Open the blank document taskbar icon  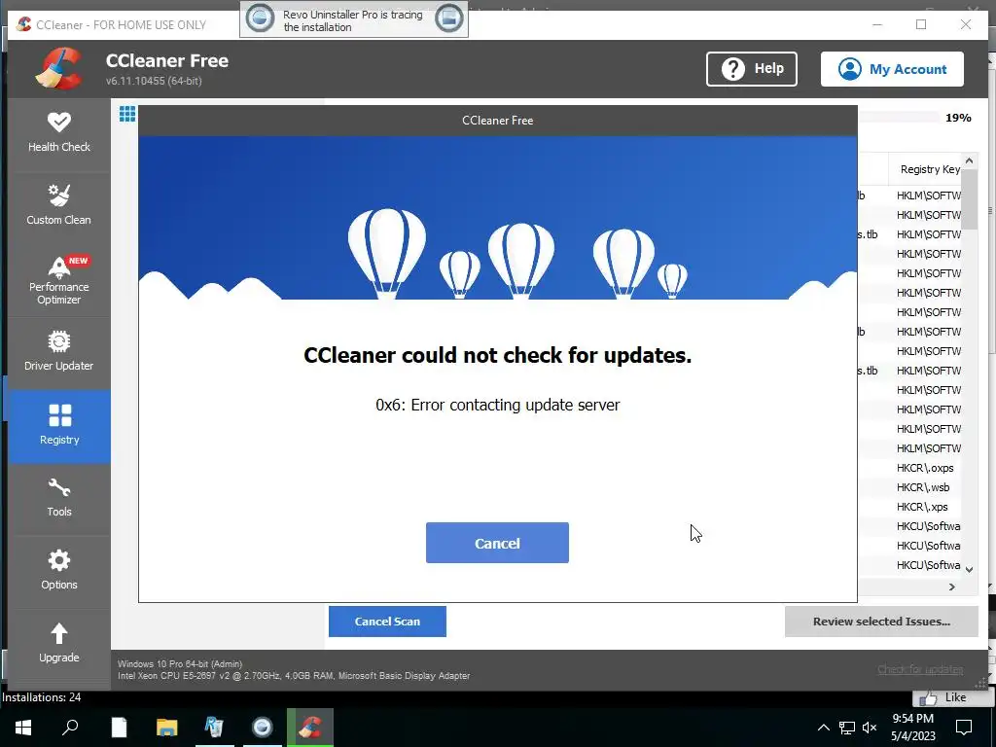(x=119, y=728)
